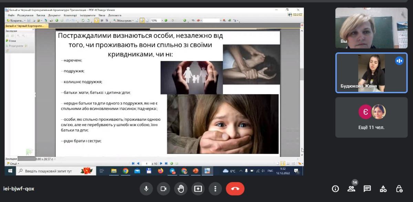
Task: Open meeting details info icon
Action: (335, 189)
